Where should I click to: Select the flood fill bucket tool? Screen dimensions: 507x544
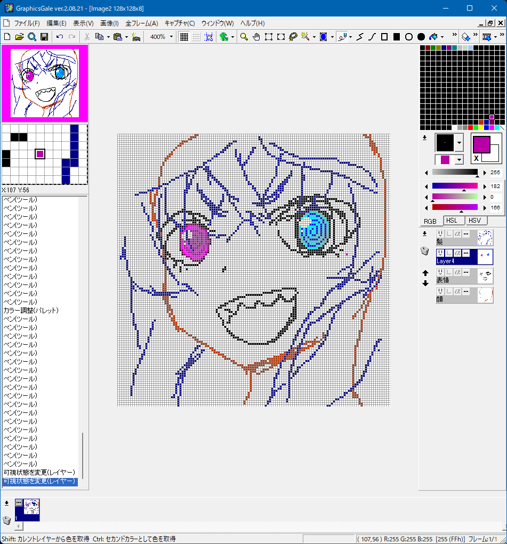point(434,37)
